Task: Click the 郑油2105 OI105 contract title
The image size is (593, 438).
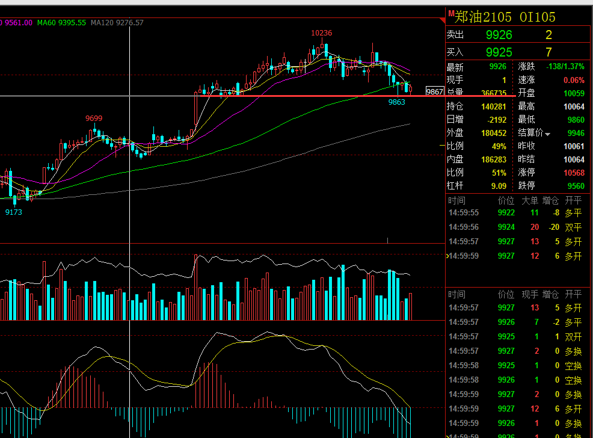Action: [505, 17]
